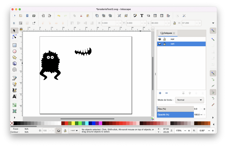This screenshot has height=147, width=227.
Task: Pick the Rectangle drawing tool
Action: [14, 45]
